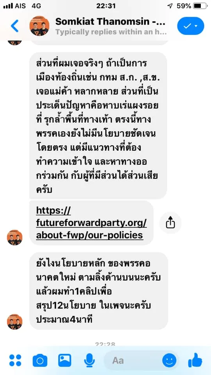
Task: Tap the Somkiat Thanomsin conversation title
Action: tap(110, 22)
